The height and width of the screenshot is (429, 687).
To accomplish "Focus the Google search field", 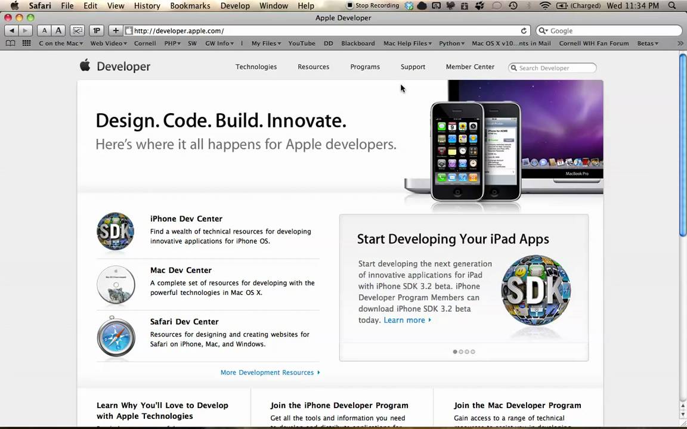I will 609,30.
